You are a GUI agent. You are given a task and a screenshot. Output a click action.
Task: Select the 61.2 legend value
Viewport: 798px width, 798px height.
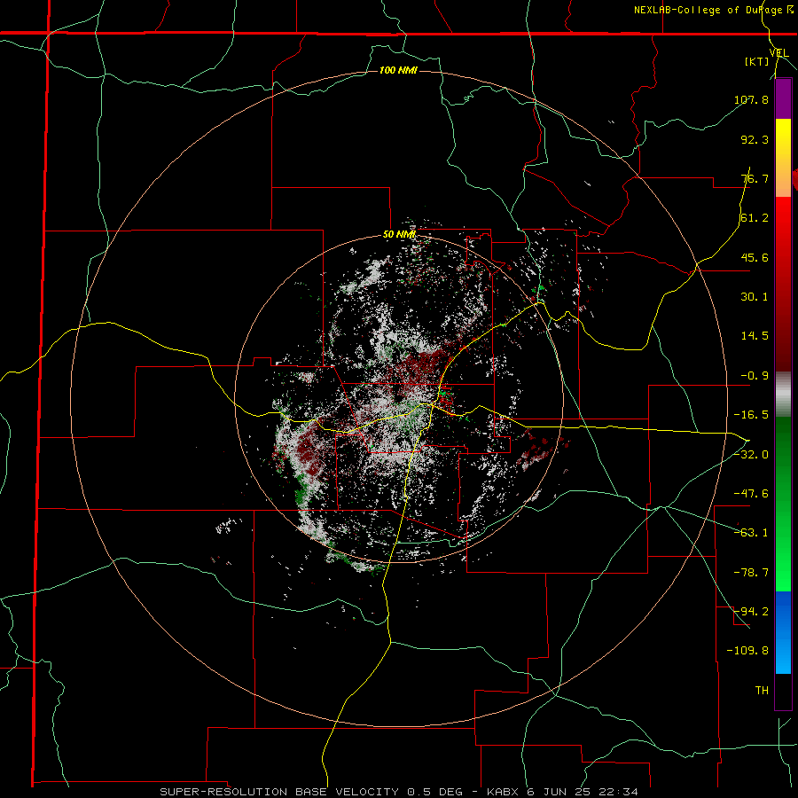[755, 218]
